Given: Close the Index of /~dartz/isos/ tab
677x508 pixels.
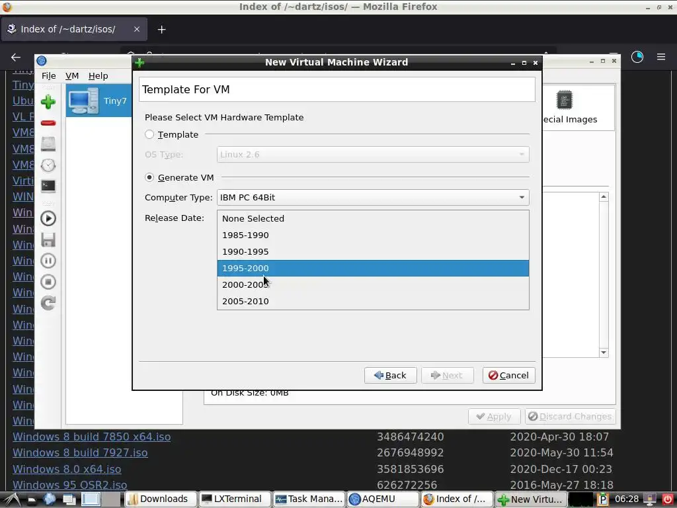Looking at the screenshot, I should [136, 29].
